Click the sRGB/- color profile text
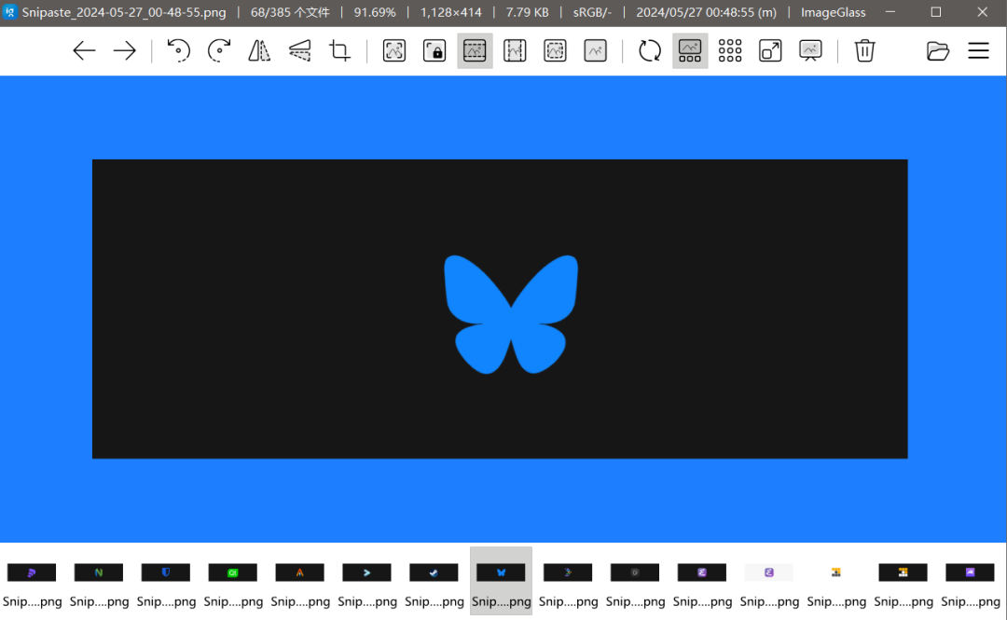 [592, 12]
